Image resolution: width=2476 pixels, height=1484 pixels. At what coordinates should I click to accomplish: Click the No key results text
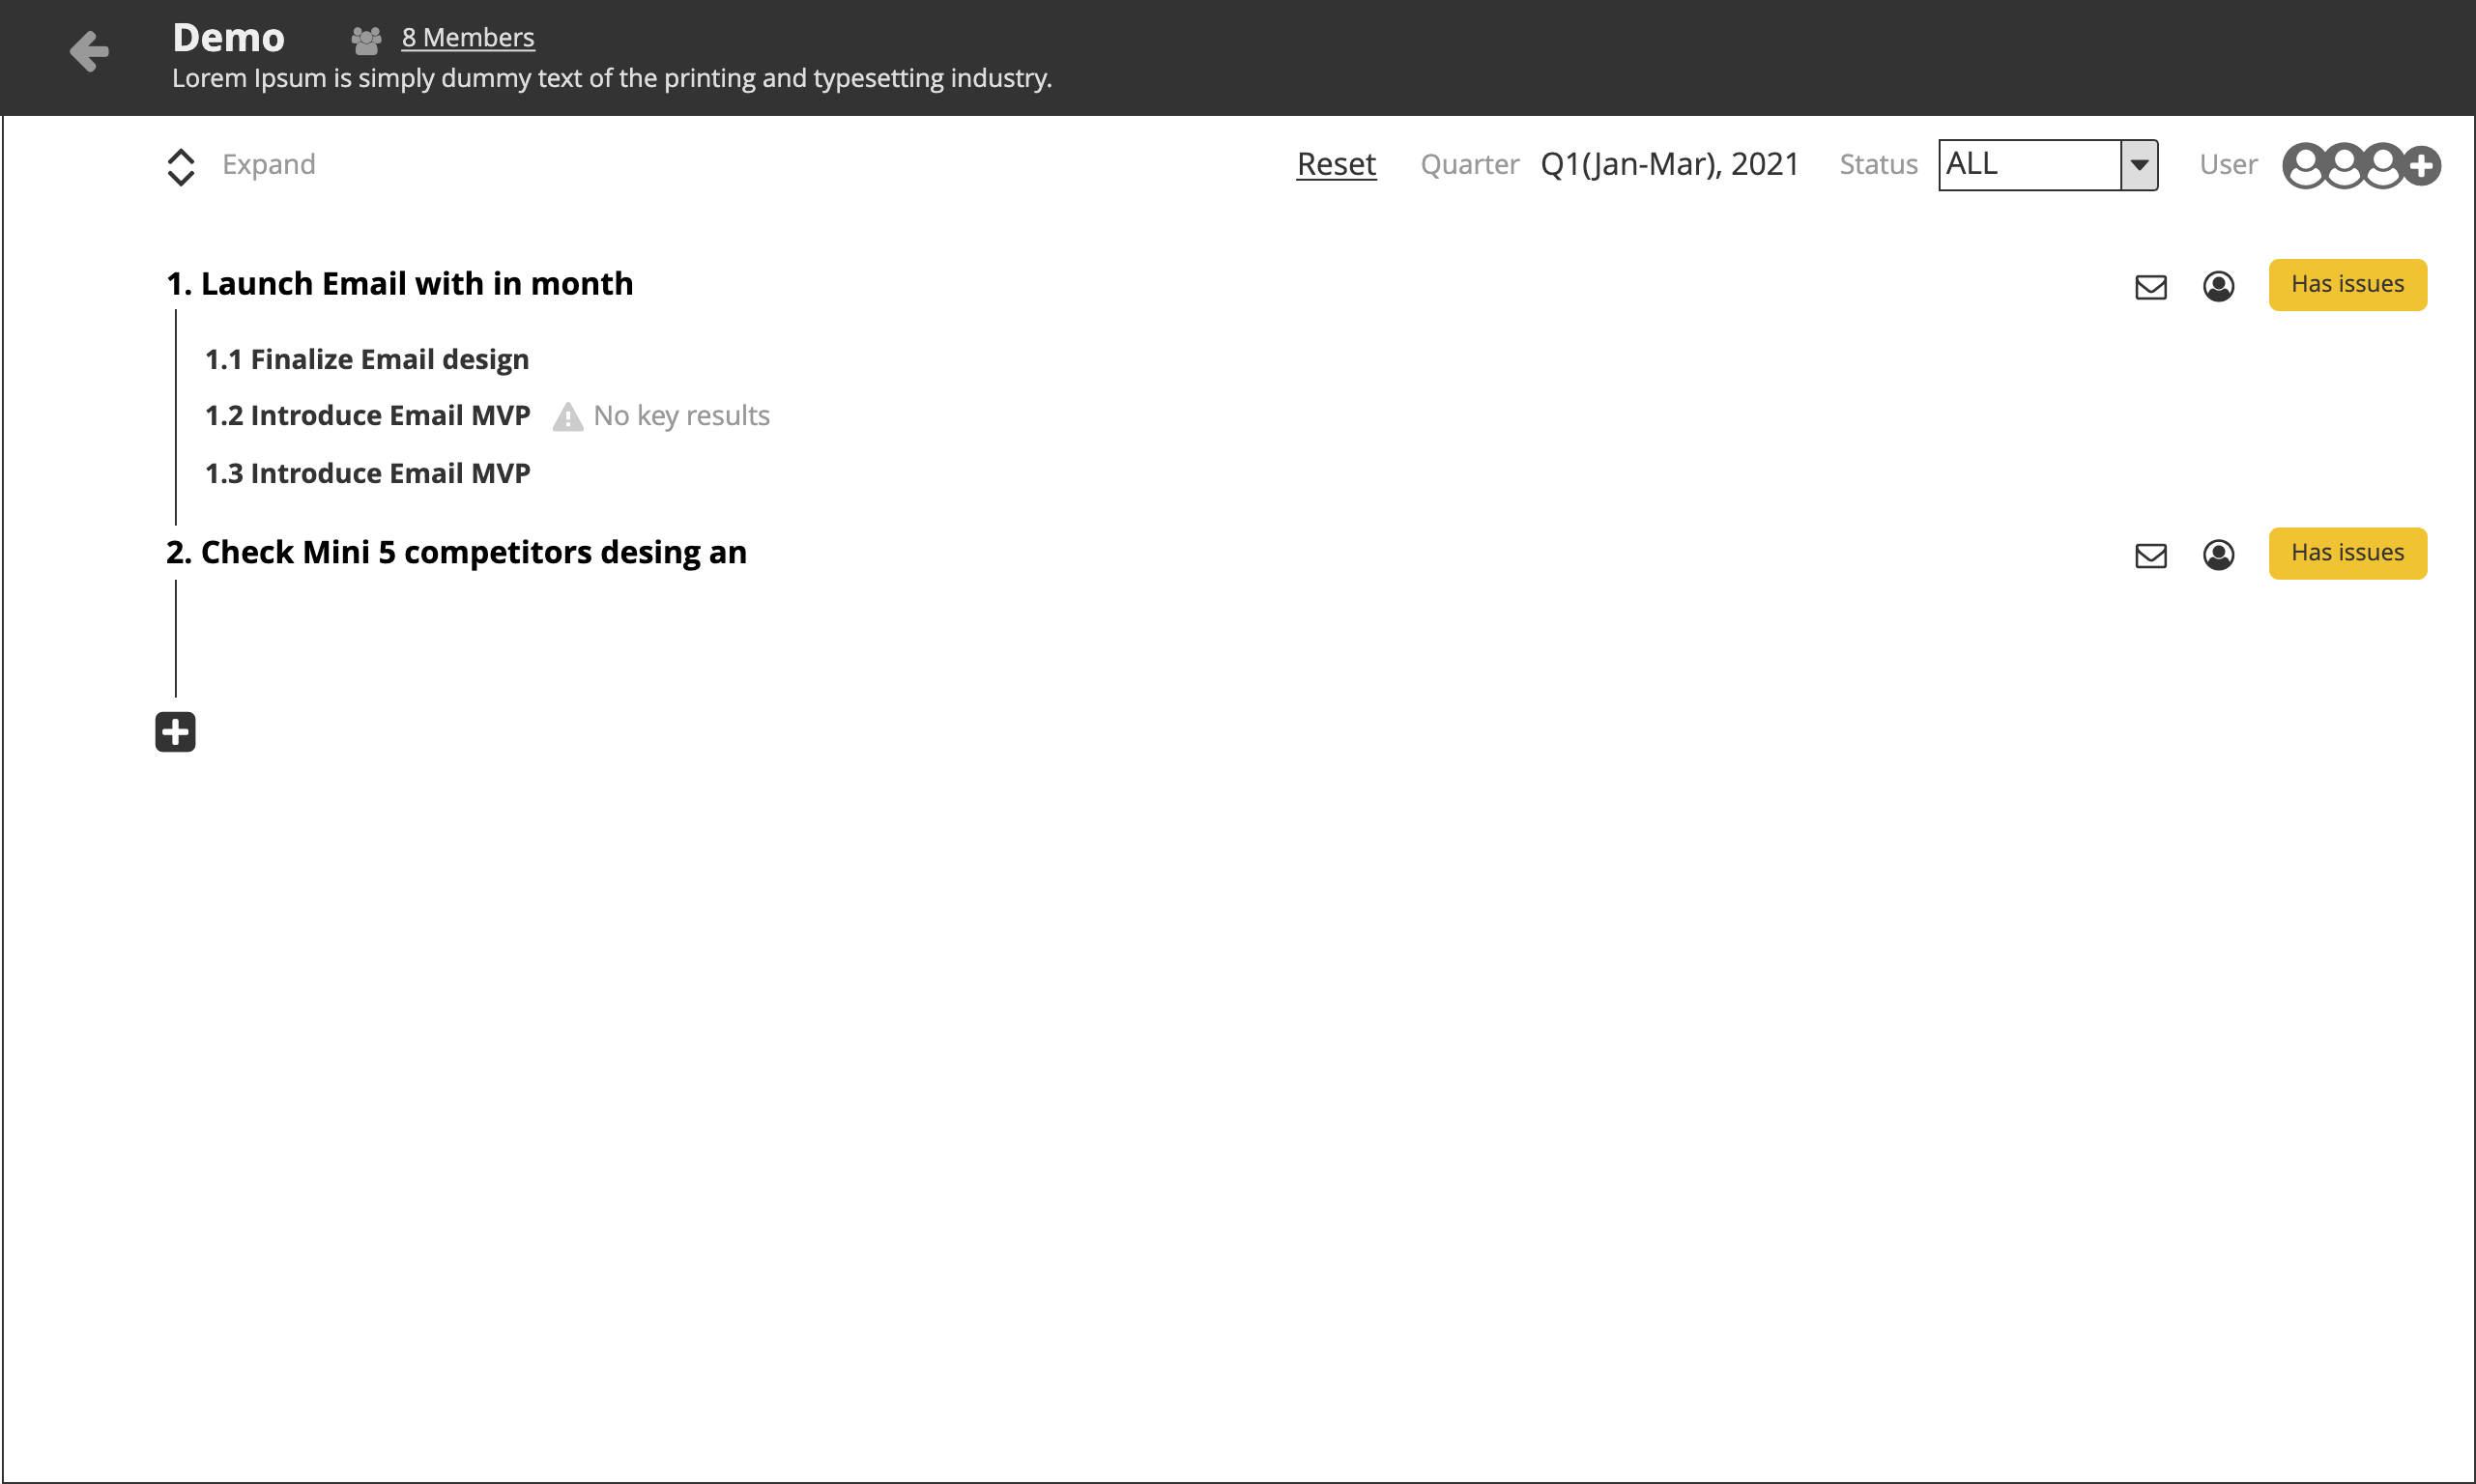click(x=681, y=415)
